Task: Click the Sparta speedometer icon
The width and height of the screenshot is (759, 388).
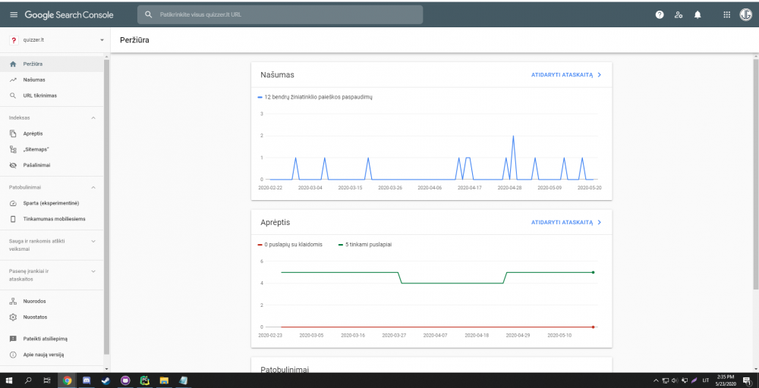Action: pos(14,203)
